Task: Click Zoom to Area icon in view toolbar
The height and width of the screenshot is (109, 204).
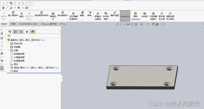Action: pyautogui.click(x=121, y=24)
